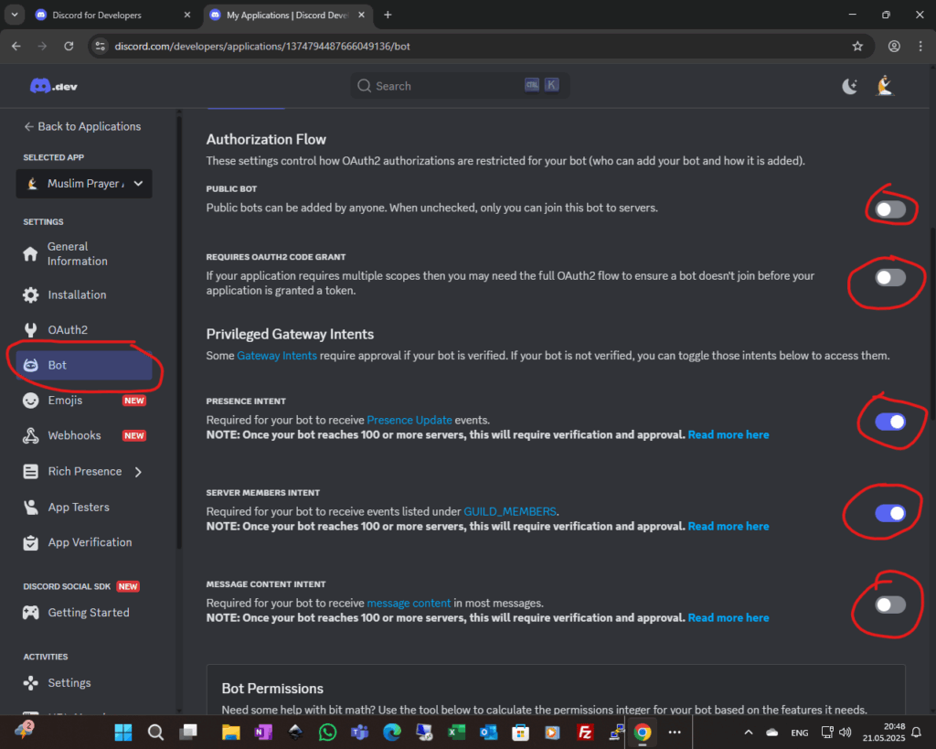Open the Muslim Prayer app selector dropdown
936x749 pixels.
tap(84, 184)
